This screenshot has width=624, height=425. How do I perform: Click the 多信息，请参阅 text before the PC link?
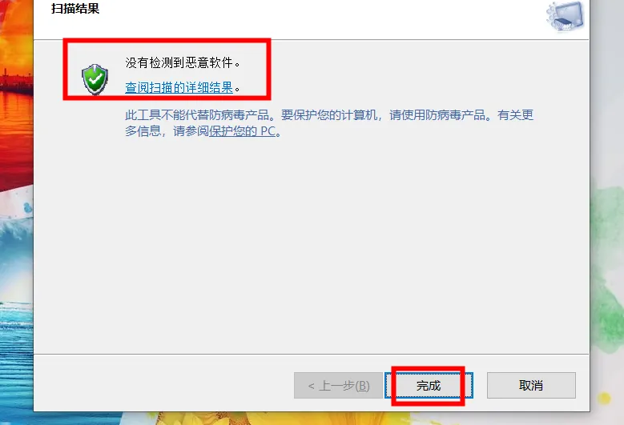167,130
